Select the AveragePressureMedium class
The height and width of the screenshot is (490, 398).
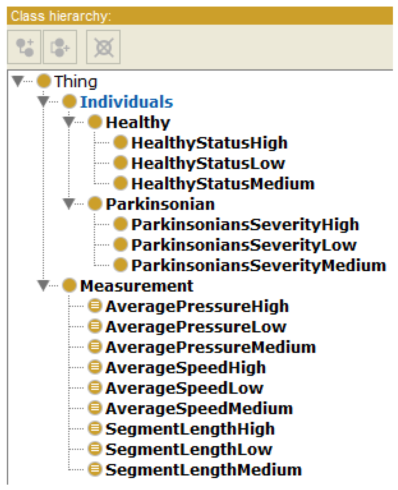point(211,347)
